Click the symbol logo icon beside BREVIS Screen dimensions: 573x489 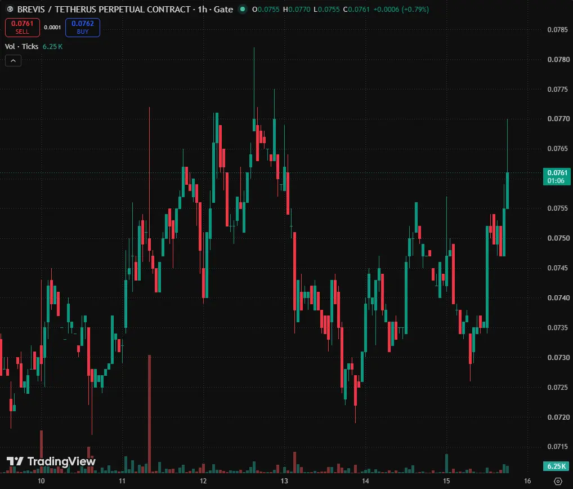pos(10,9)
